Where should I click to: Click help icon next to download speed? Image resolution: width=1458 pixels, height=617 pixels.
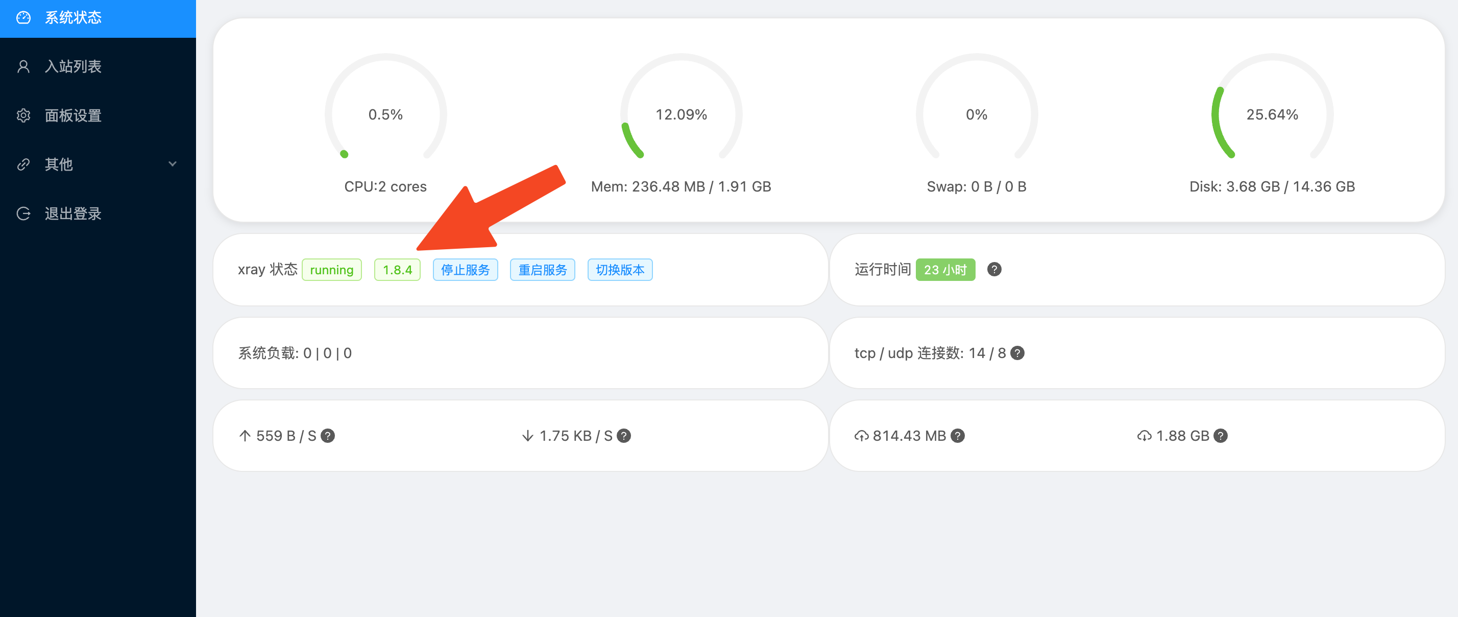point(623,436)
